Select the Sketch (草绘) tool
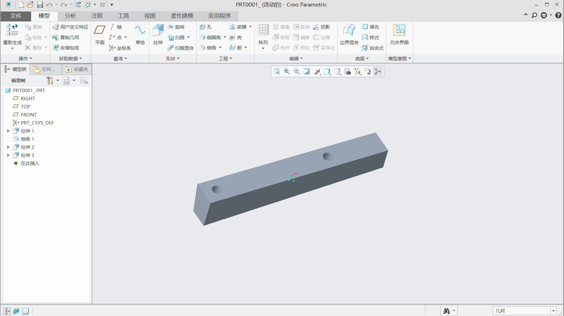Viewport: 564px width, 316px height. point(140,31)
